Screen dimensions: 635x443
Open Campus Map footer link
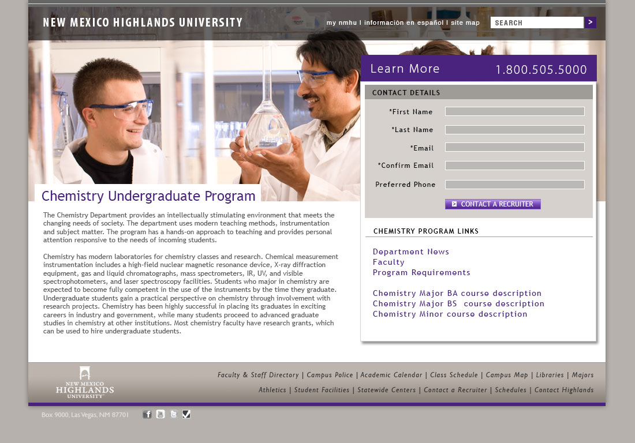click(x=507, y=375)
